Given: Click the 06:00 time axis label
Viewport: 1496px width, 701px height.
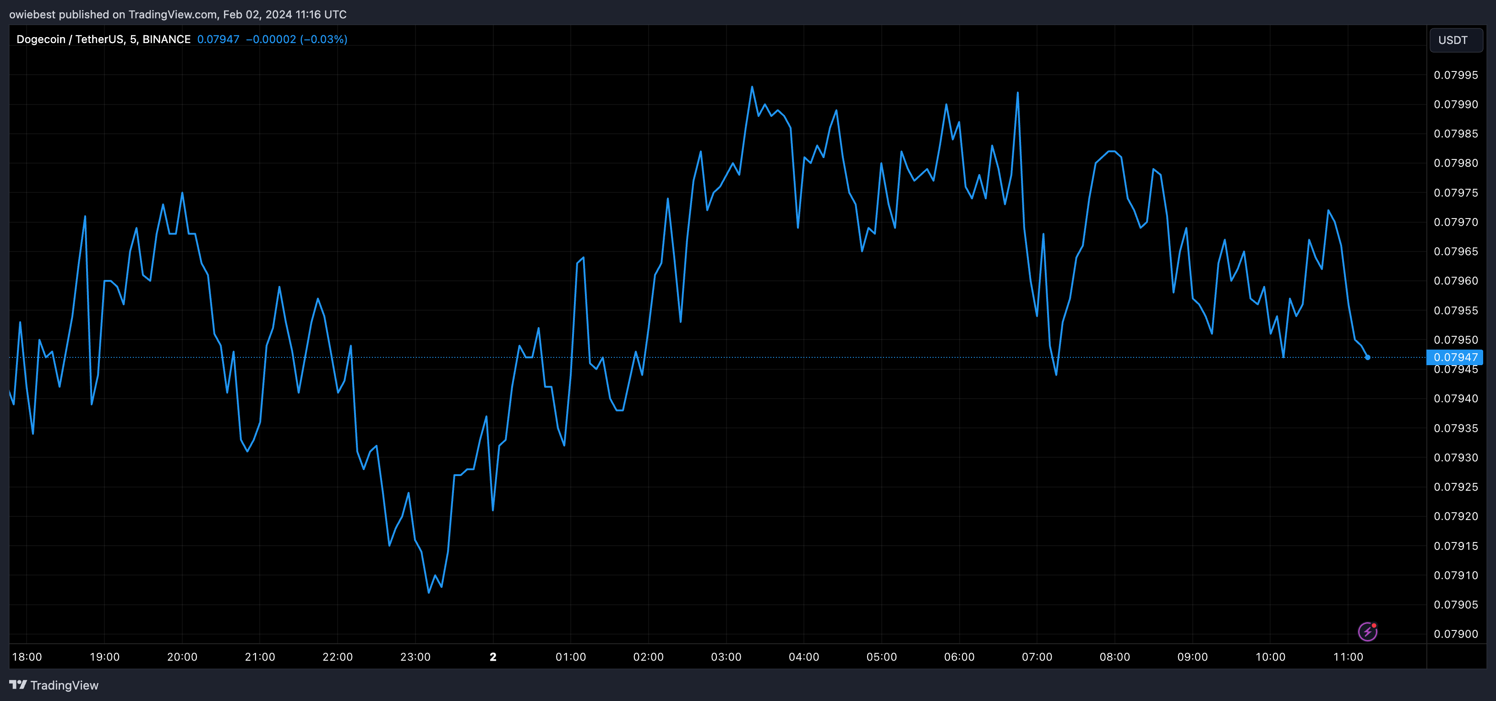Looking at the screenshot, I should (959, 657).
